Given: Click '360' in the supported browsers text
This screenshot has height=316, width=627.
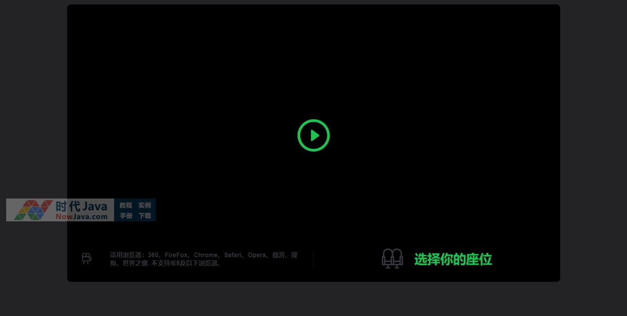Looking at the screenshot, I should pos(153,255).
